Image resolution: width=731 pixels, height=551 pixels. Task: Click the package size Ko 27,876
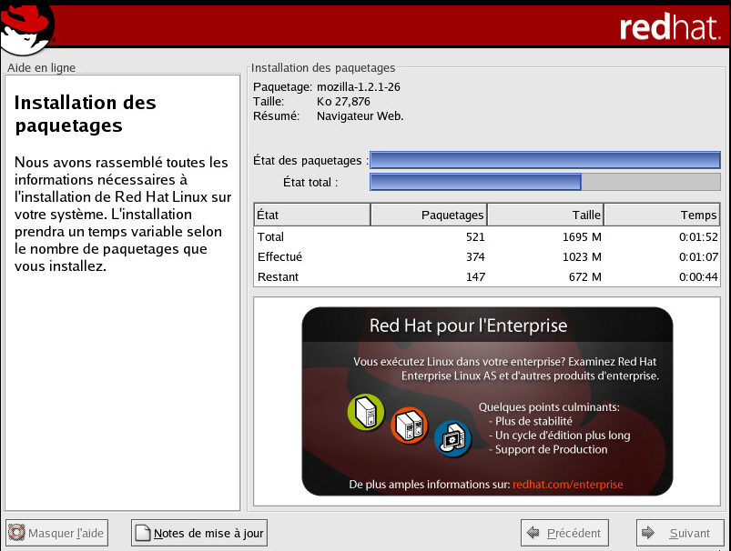(x=343, y=102)
